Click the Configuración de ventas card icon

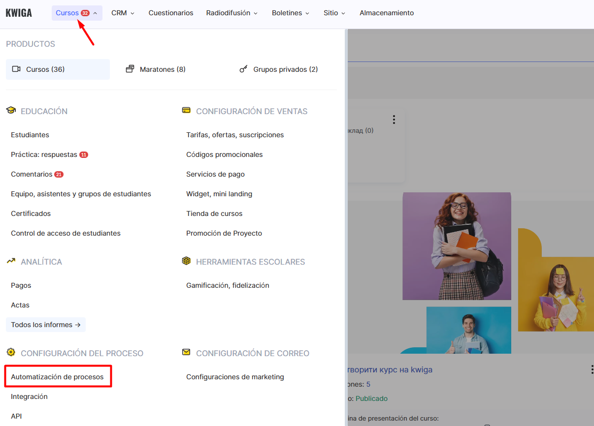coord(186,111)
